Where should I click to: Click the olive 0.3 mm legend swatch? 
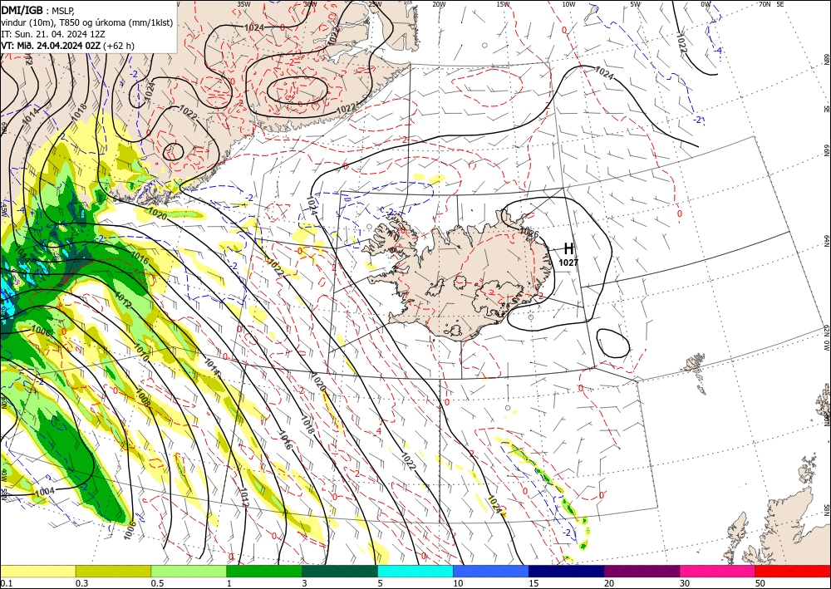pyautogui.click(x=113, y=571)
